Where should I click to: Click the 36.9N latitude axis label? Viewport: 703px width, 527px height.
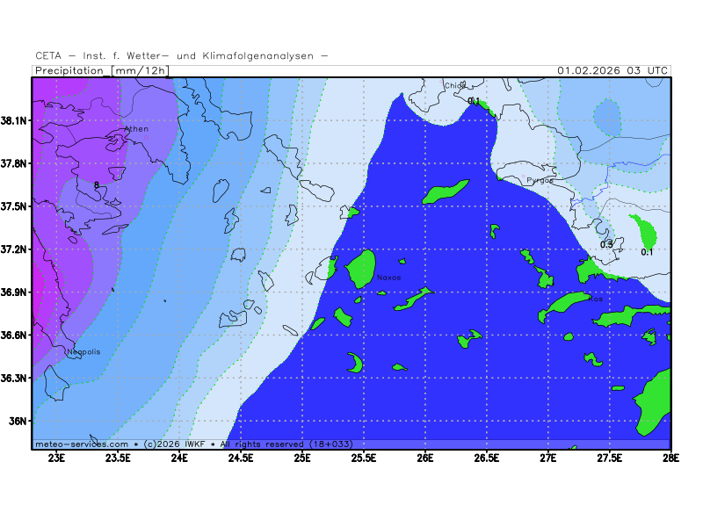click(17, 292)
